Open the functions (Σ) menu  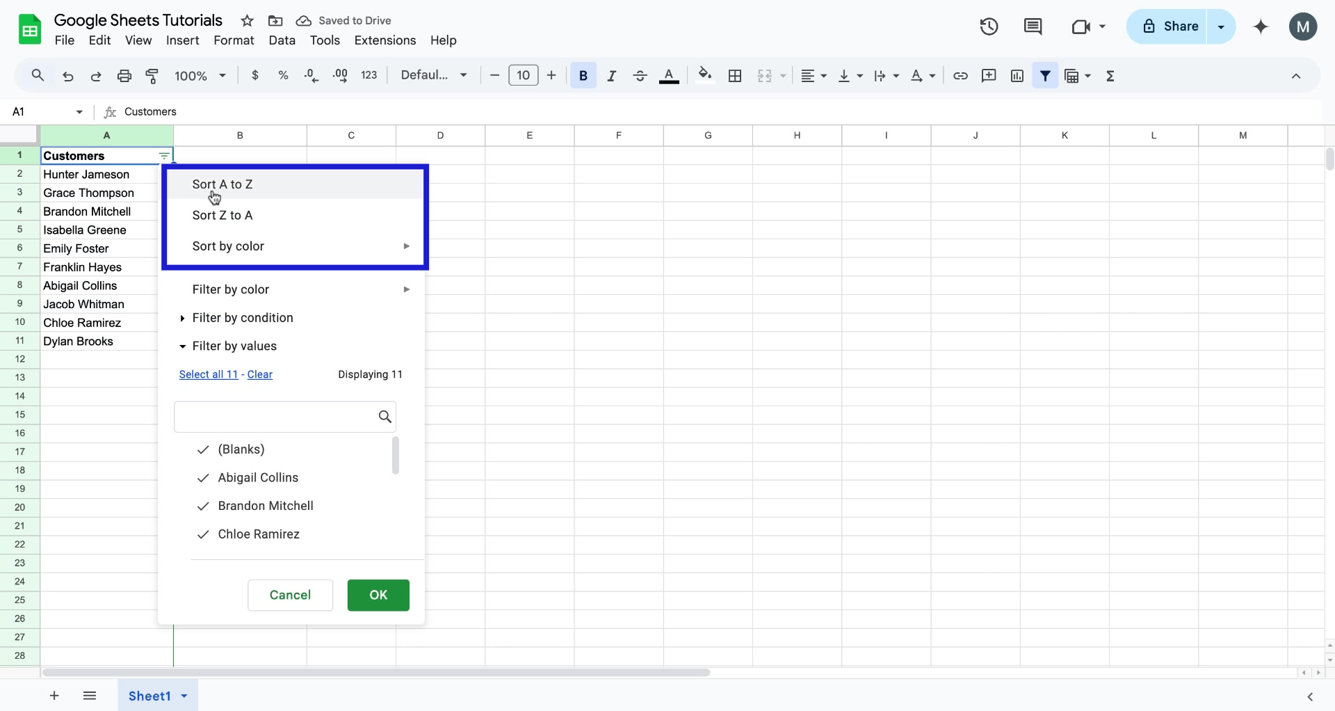coord(1110,76)
